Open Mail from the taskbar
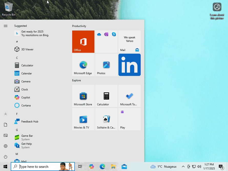The image size is (228, 171). coord(124,166)
